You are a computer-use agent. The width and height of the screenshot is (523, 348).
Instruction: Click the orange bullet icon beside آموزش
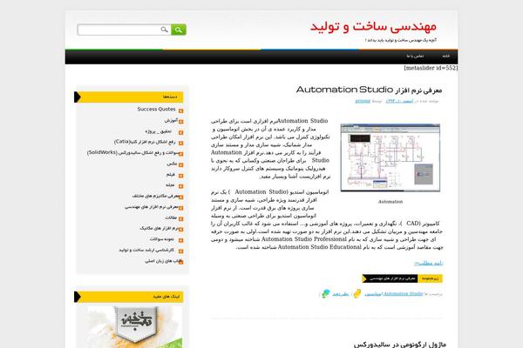point(180,122)
